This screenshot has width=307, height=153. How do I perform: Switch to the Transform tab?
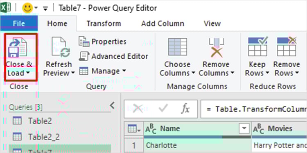click(104, 24)
